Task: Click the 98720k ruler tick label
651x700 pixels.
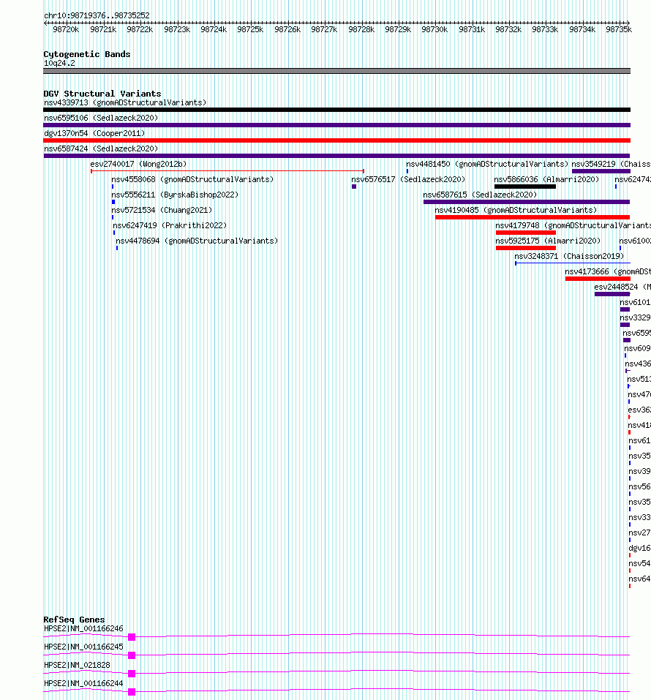Action: 66,29
